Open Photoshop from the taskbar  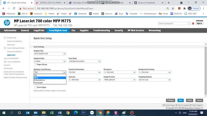pos(84,113)
